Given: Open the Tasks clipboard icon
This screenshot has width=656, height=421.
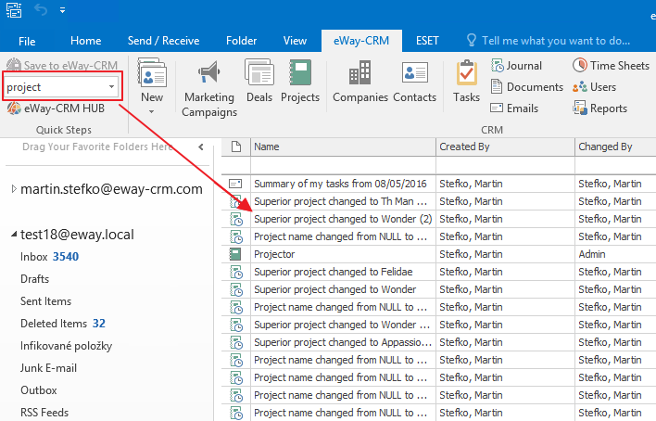Looking at the screenshot, I should [466, 74].
